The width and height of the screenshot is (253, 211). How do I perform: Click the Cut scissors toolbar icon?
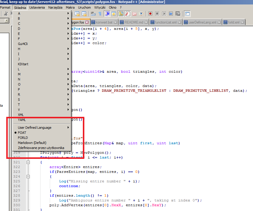[6, 13]
